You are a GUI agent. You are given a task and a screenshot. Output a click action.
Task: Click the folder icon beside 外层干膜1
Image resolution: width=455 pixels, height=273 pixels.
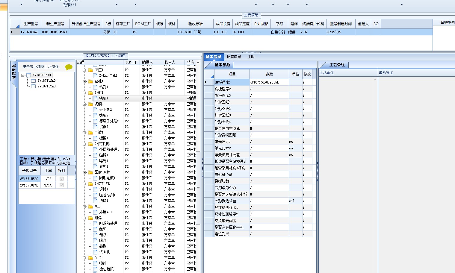click(x=90, y=144)
